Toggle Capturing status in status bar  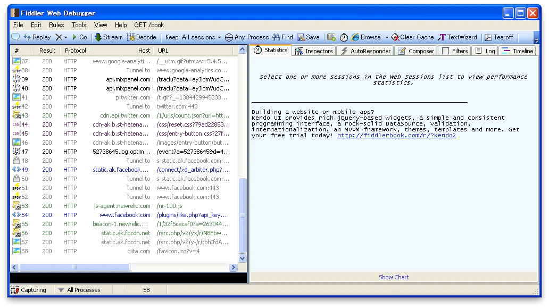click(29, 290)
